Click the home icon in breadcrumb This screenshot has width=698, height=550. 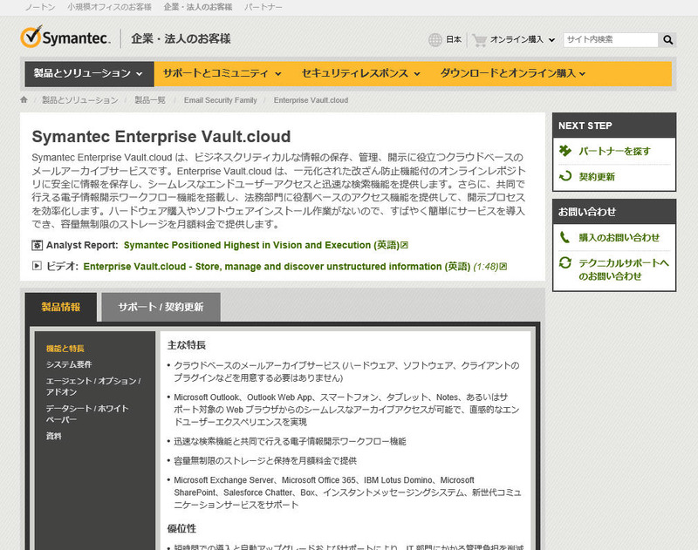(x=24, y=100)
